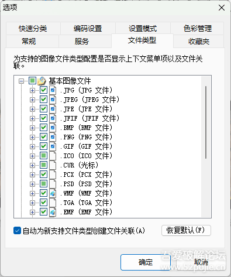
Task: Click the 恢复默认(F) button
Action: [x=186, y=231]
